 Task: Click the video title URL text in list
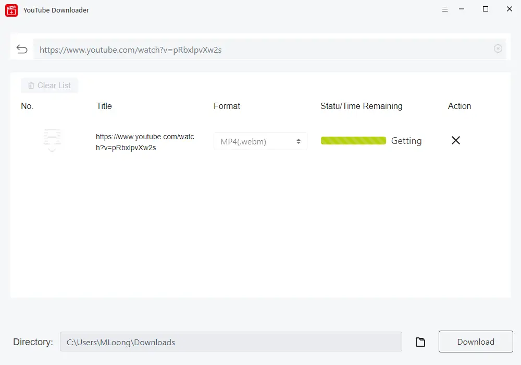point(144,142)
